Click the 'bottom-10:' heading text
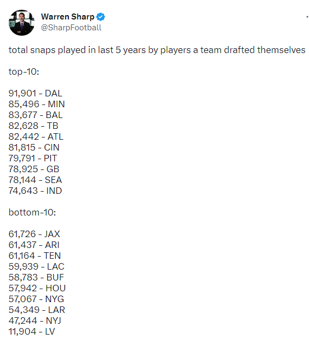This screenshot has width=309, height=340. point(32,212)
